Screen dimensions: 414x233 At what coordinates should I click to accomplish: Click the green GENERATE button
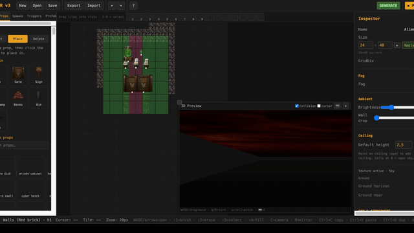pos(388,6)
